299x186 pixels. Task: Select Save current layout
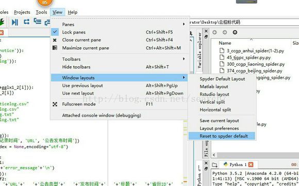point(222,121)
